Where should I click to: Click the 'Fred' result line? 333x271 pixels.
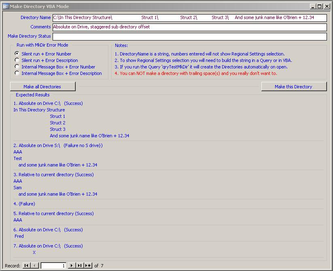click(19, 236)
